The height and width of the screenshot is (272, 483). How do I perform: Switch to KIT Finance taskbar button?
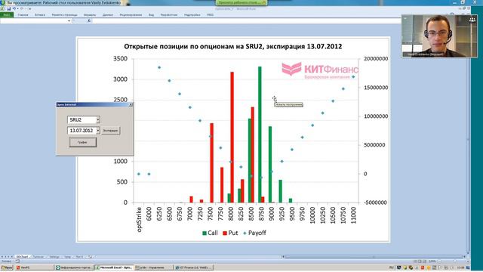click(193, 267)
